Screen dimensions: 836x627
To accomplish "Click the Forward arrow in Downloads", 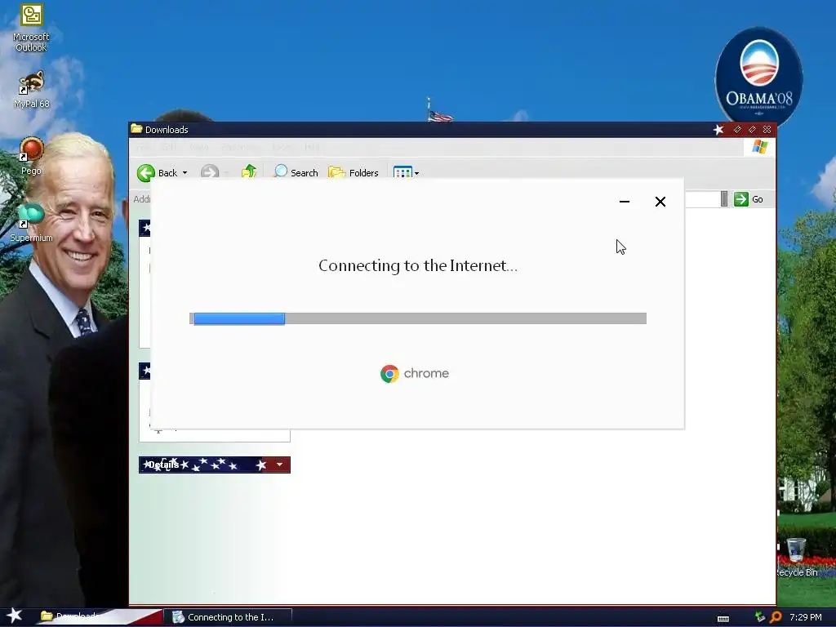I will 210,172.
